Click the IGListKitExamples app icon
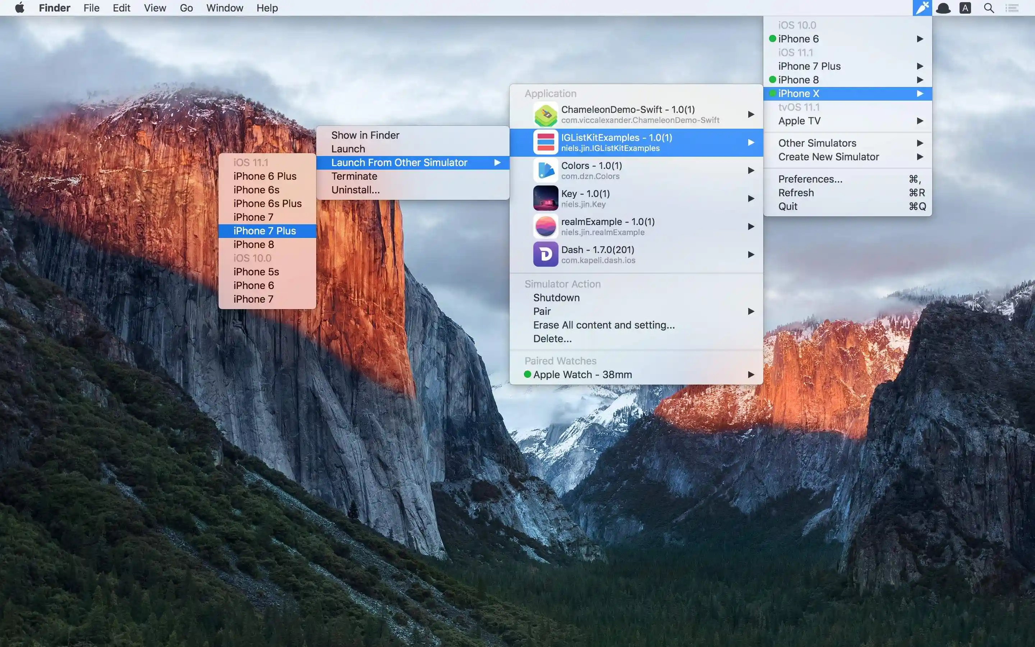This screenshot has height=647, width=1035. click(x=545, y=142)
